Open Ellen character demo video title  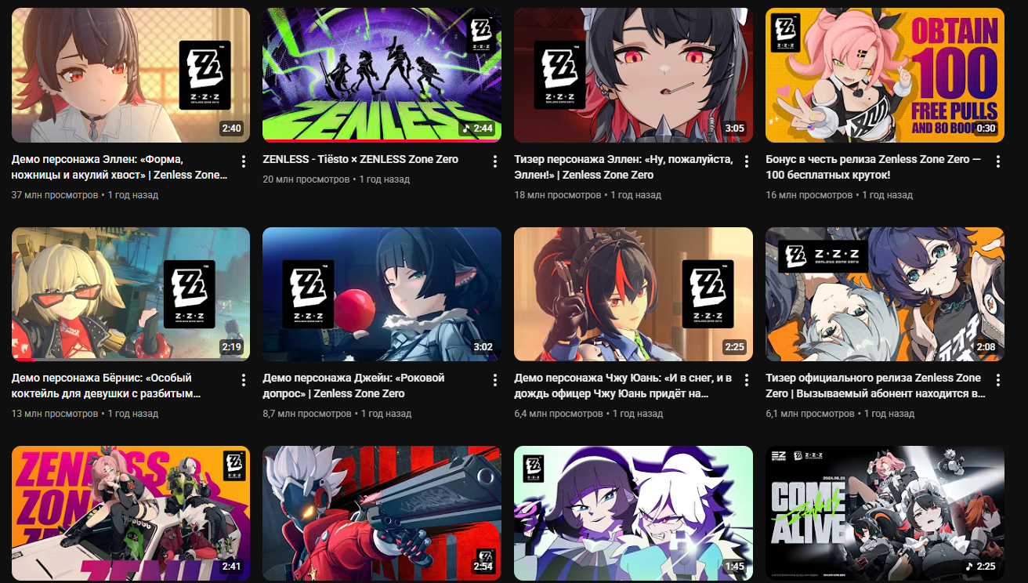point(120,167)
